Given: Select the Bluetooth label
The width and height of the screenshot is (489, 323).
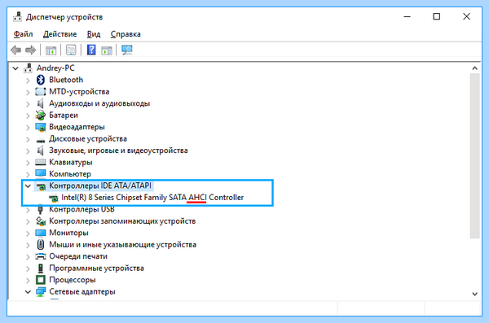Looking at the screenshot, I should pos(66,80).
